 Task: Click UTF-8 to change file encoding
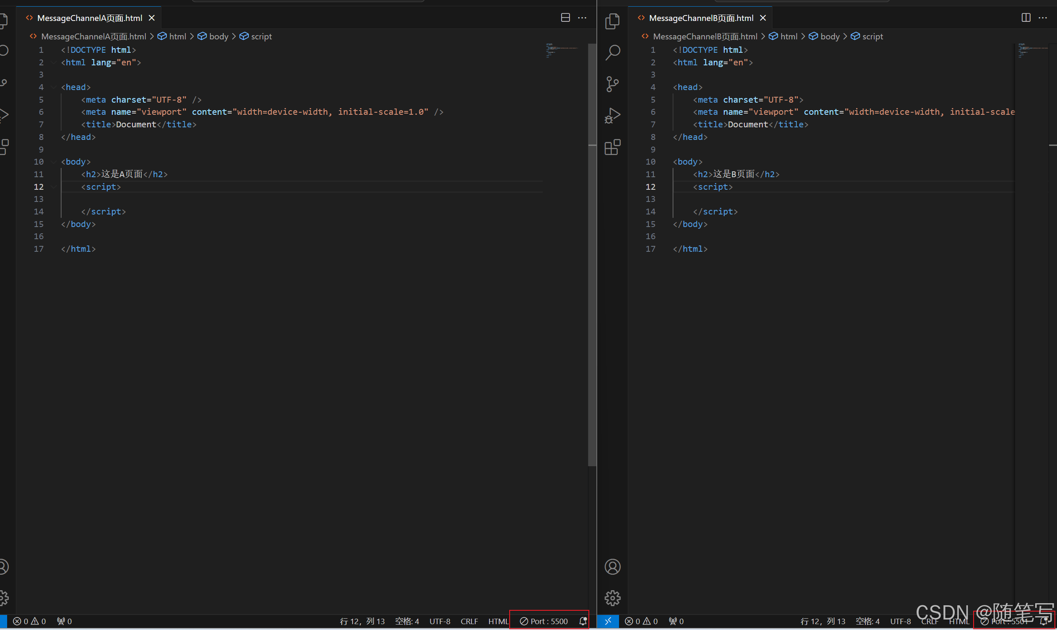point(440,621)
